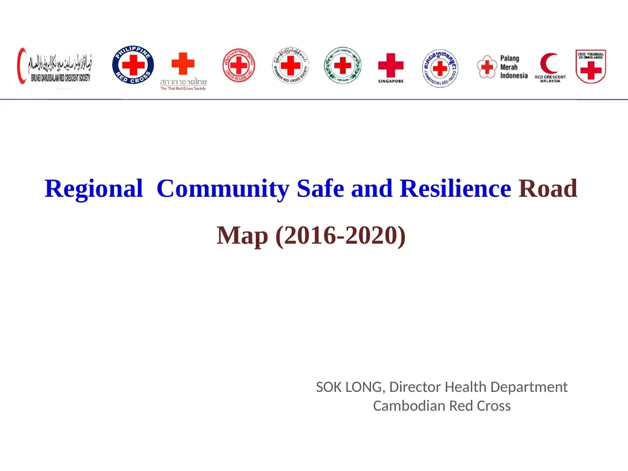
Task: Click the Brunei Darussalam Red Crescent Society logo
Action: (x=55, y=66)
